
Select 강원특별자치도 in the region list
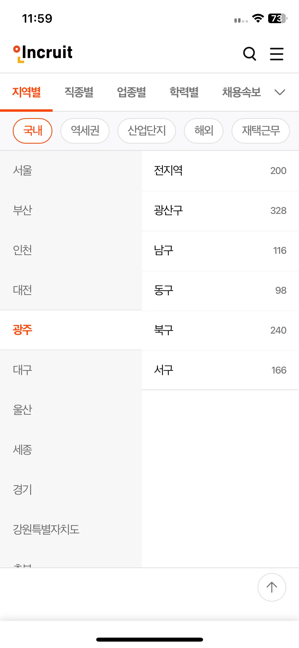tap(71, 529)
